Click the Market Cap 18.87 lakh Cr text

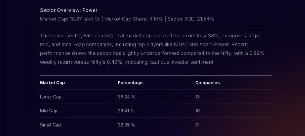pos(70,19)
